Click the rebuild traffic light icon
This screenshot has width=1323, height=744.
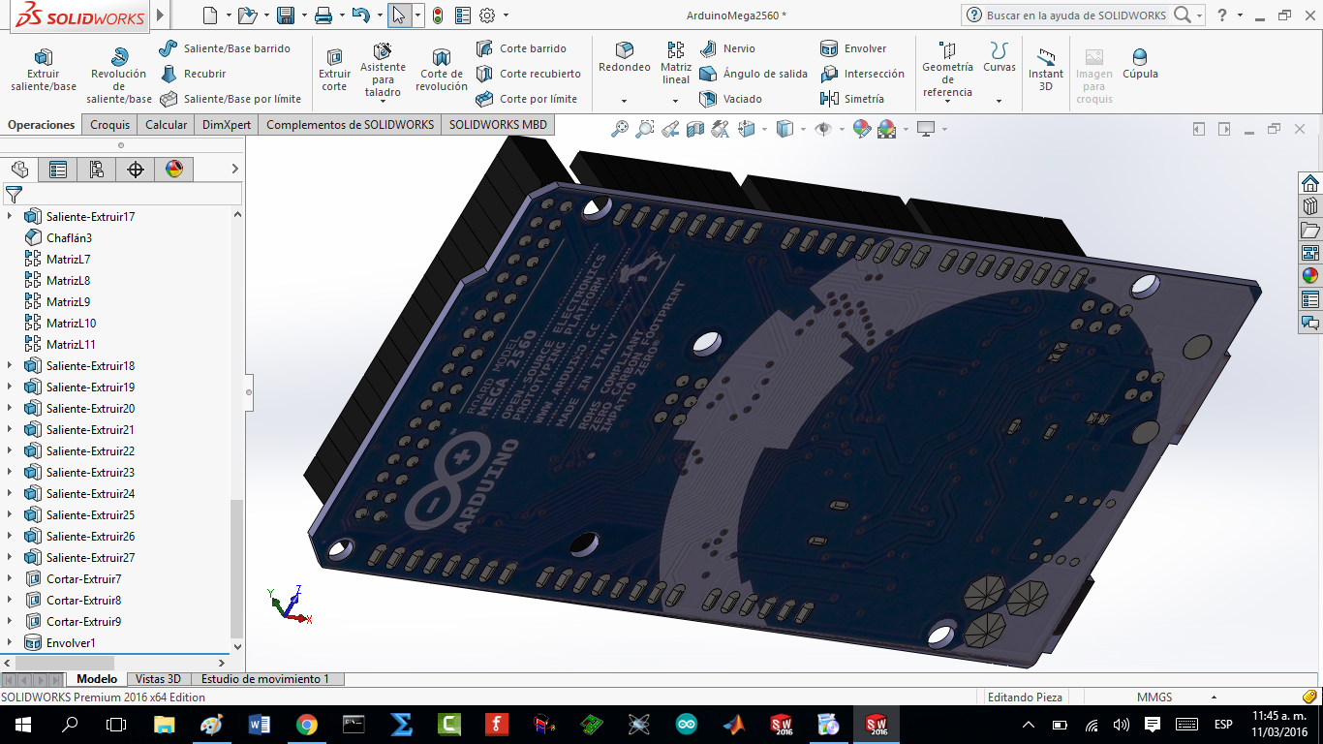[x=438, y=15]
